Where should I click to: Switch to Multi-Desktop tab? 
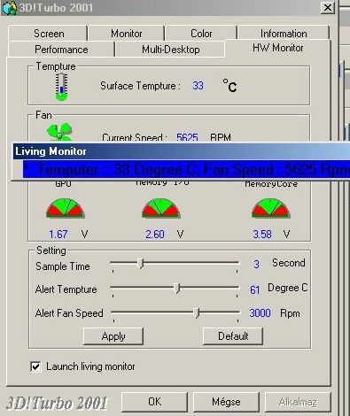pyautogui.click(x=170, y=50)
